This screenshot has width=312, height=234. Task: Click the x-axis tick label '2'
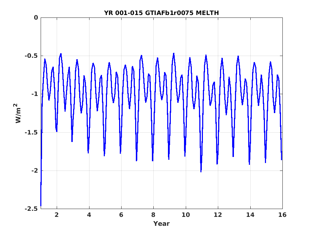(57, 215)
